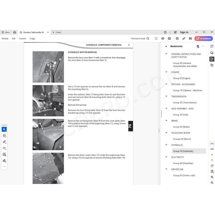215x215 pixels.
Task: Open the AI Assistant panel icon in right rail
Action: 212,46
